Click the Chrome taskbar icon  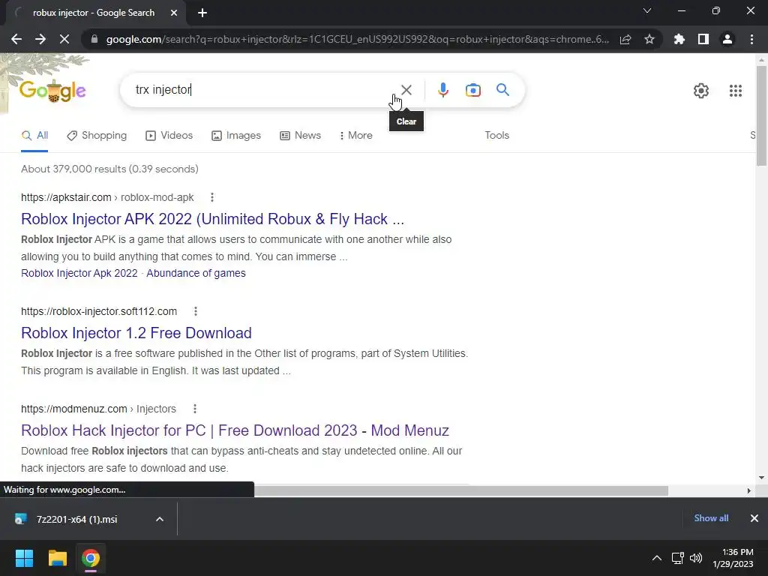[x=91, y=558]
